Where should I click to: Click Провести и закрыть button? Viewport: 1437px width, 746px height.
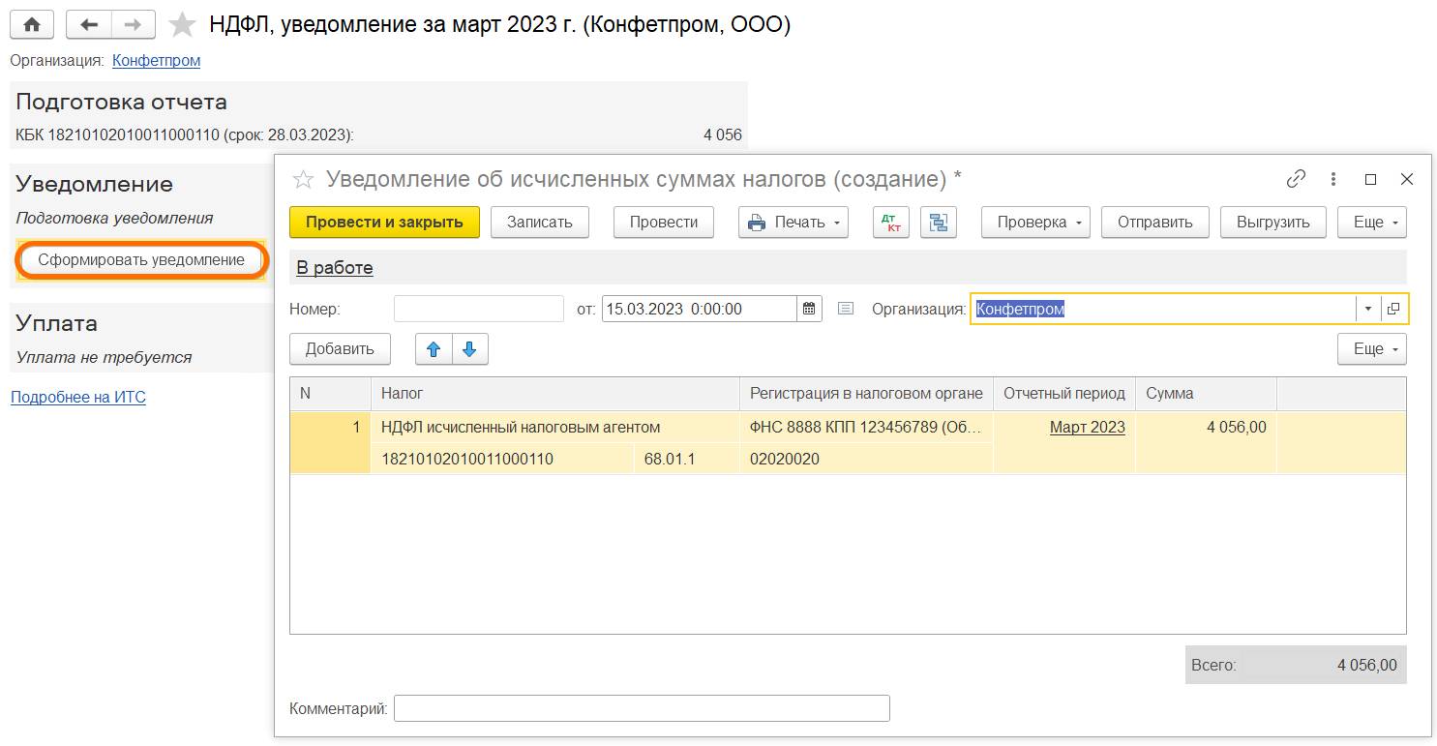tap(384, 223)
